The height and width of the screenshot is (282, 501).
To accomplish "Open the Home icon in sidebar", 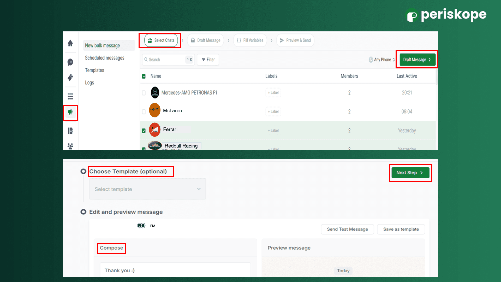I will click(x=70, y=43).
